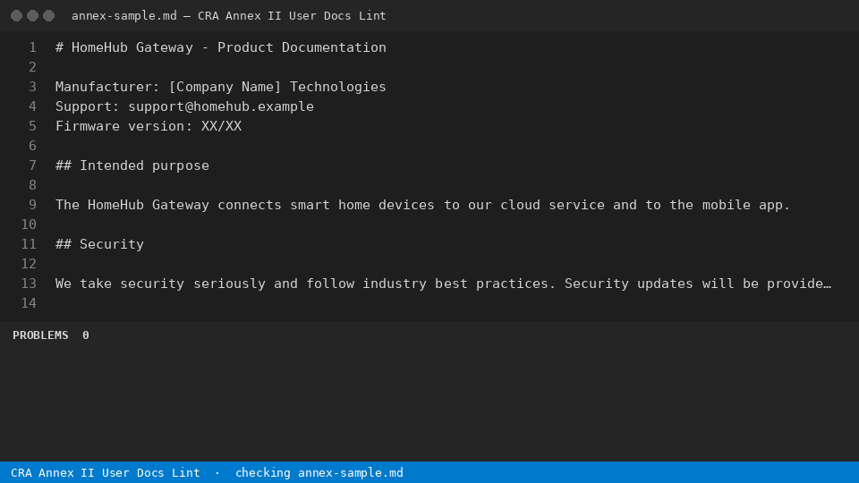859x483 pixels.
Task: Click the 'Firmware version: XX/XX' line
Action: pos(149,126)
